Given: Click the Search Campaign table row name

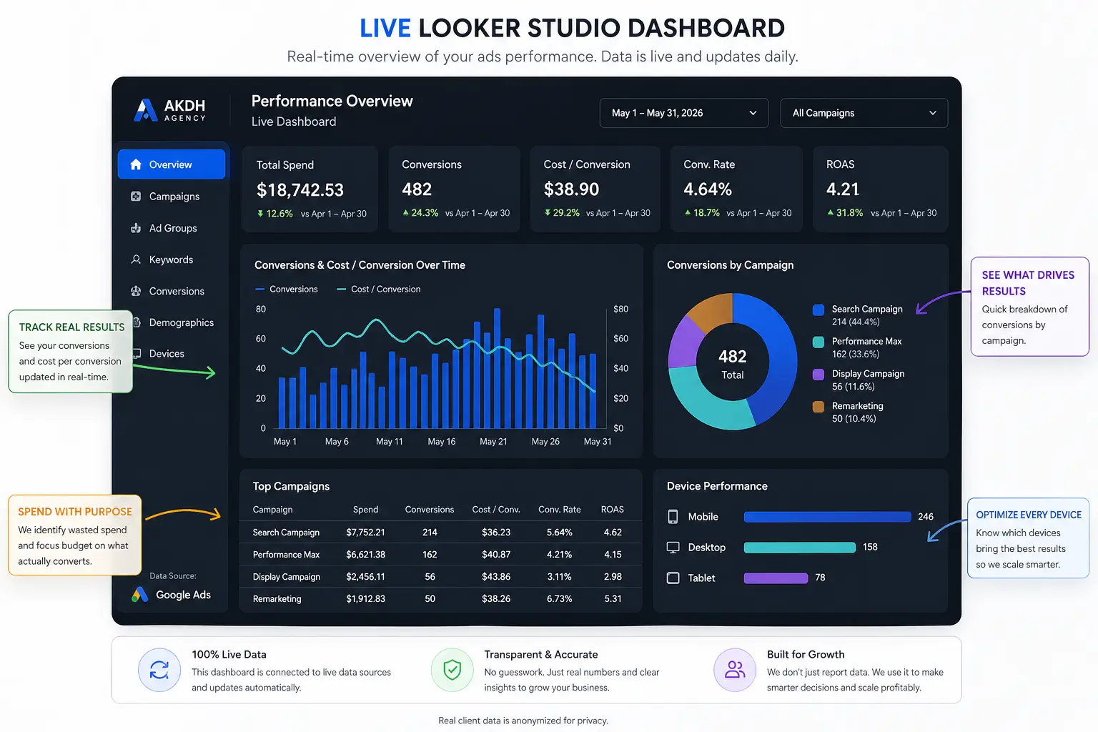Looking at the screenshot, I should click(286, 533).
